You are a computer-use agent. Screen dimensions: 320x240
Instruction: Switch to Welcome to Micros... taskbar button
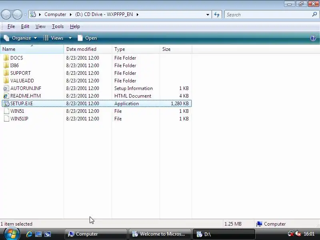(x=160, y=234)
